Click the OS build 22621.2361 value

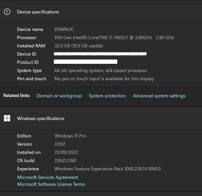66,160
